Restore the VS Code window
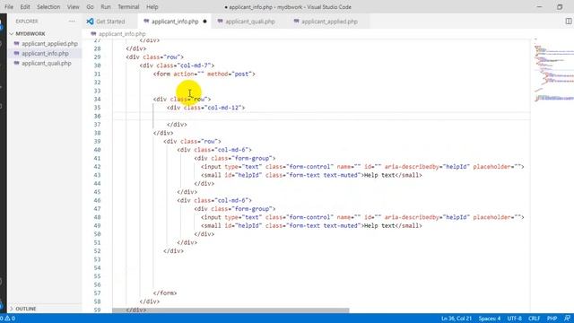Image resolution: width=574 pixels, height=323 pixels. pos(560,7)
